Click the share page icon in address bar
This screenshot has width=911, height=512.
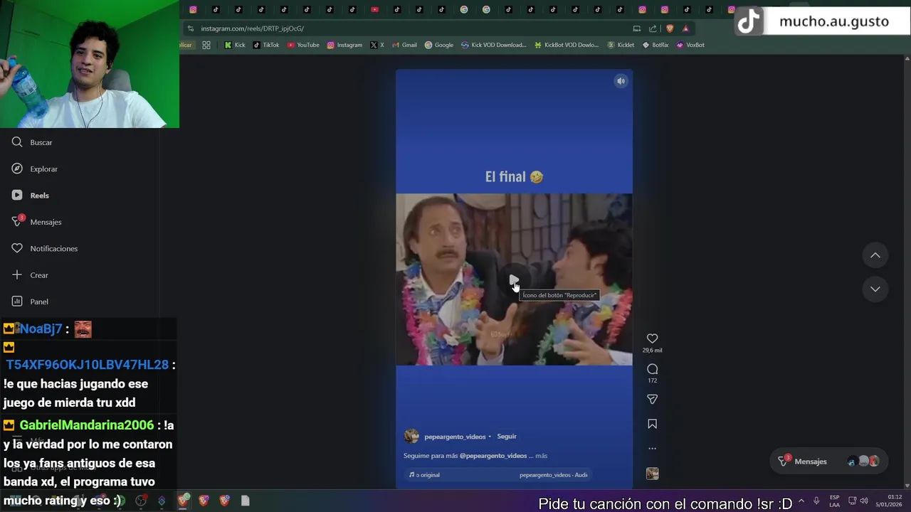pos(653,28)
